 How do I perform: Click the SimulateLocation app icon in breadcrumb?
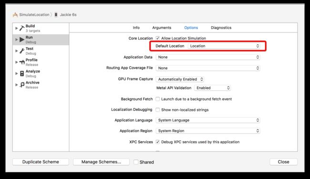point(15,15)
